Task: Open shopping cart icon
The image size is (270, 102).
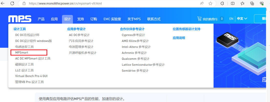Action: pyautogui.click(x=199, y=18)
